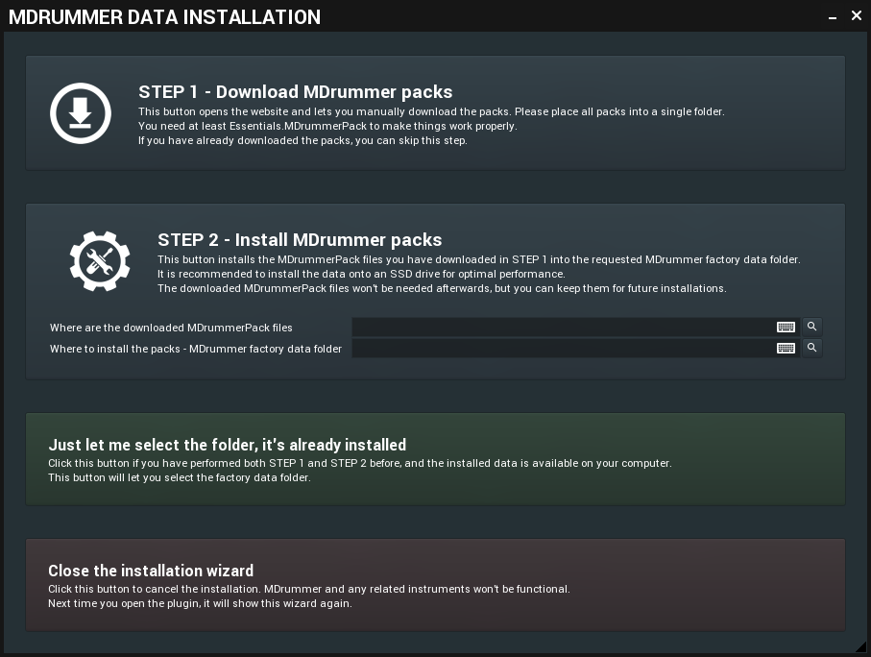Browse with magnifier for downloaded MDrummerPack files
Screen dimensions: 871x657
pyautogui.click(x=811, y=327)
